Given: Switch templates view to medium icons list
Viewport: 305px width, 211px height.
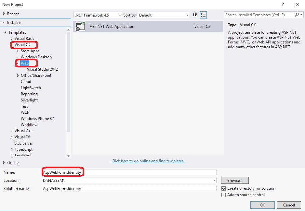Looking at the screenshot, I should pyautogui.click(x=203, y=15).
